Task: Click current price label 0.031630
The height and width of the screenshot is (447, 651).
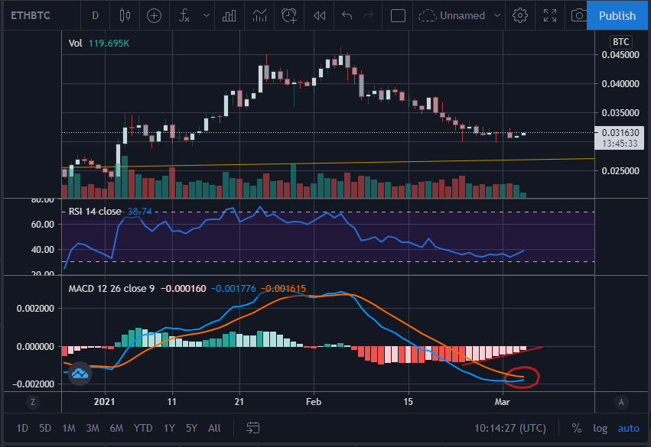Action: point(620,133)
